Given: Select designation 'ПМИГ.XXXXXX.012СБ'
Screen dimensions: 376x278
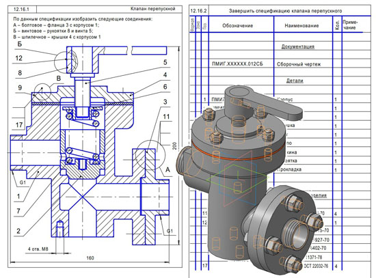Looking at the screenshot, I should coord(237,64).
